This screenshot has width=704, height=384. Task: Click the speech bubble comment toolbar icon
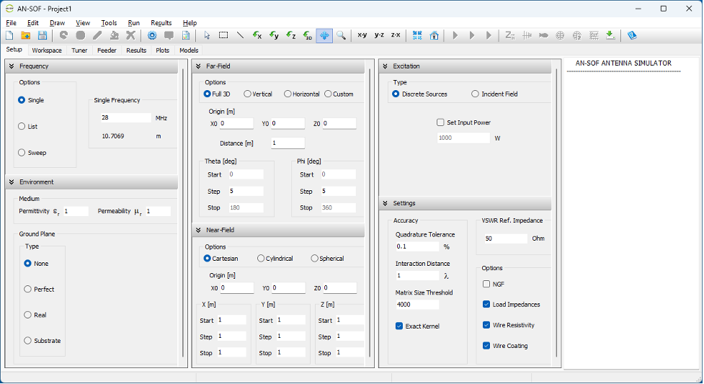(x=169, y=35)
